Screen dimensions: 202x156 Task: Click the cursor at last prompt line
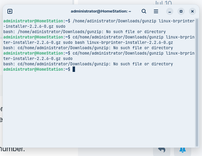click(x=74, y=69)
